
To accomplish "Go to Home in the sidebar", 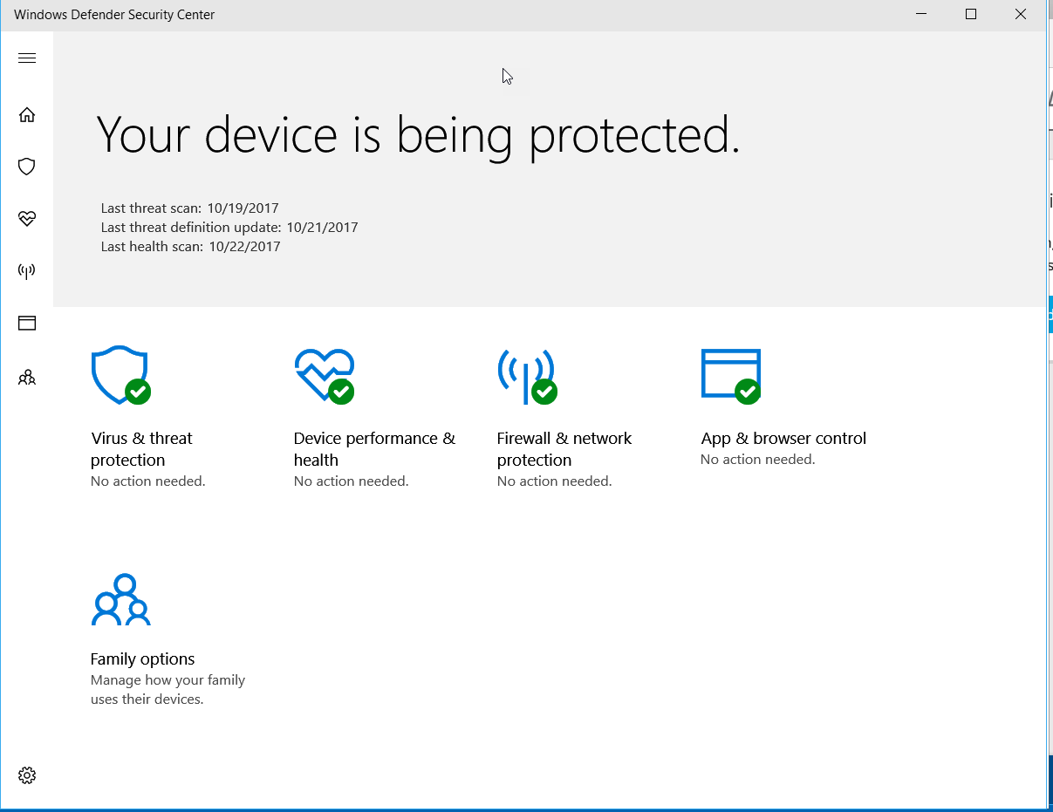I will [x=27, y=114].
